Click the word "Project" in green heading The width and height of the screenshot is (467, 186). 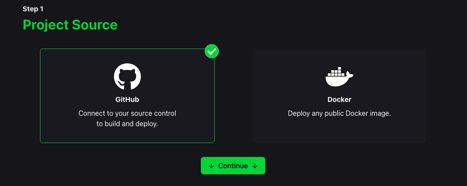click(44, 25)
